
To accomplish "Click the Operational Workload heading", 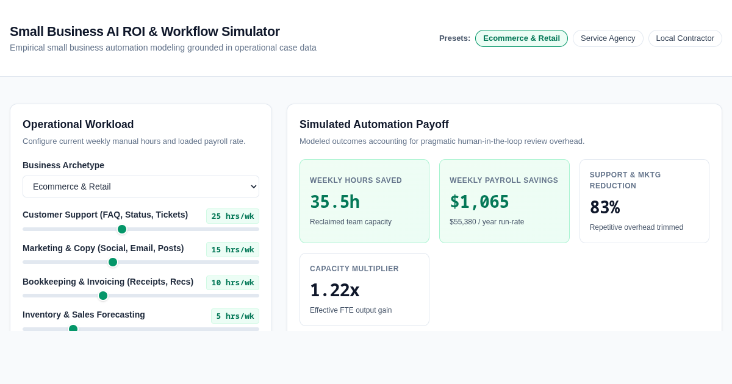I will pyautogui.click(x=78, y=124).
